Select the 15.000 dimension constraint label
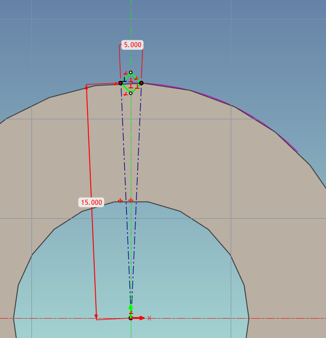This screenshot has height=338, width=326. (x=91, y=202)
